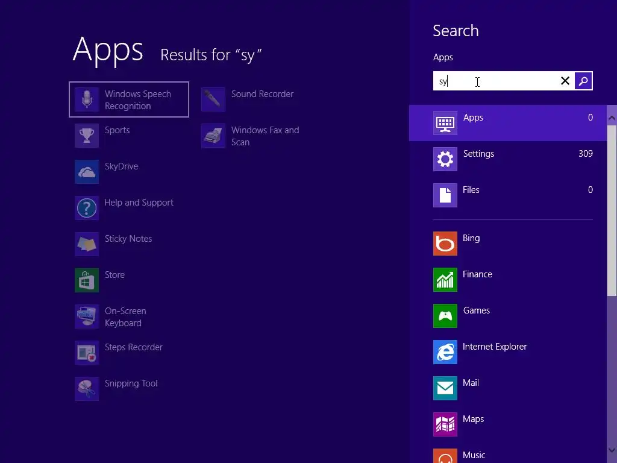Image resolution: width=617 pixels, height=463 pixels.
Task: Open the 'Help and Support' result label
Action: pos(139,203)
